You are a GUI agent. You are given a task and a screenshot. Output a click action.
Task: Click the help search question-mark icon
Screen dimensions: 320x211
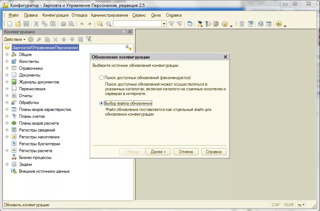[x=208, y=24]
